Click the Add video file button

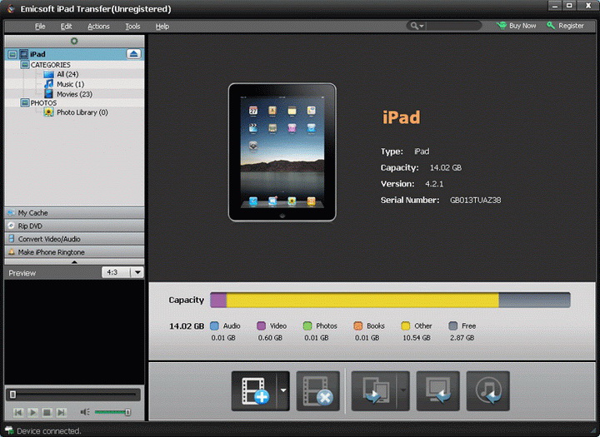pos(254,390)
